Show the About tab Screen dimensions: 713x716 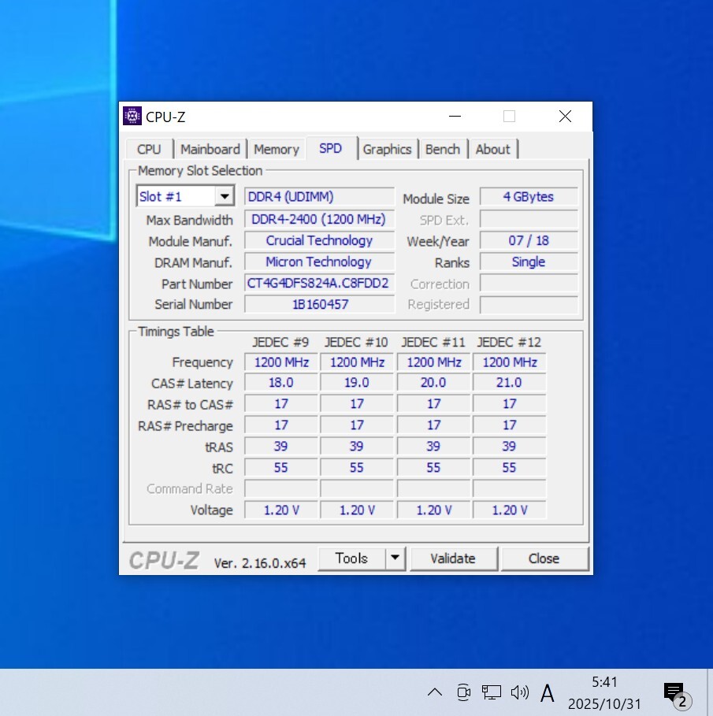[492, 150]
